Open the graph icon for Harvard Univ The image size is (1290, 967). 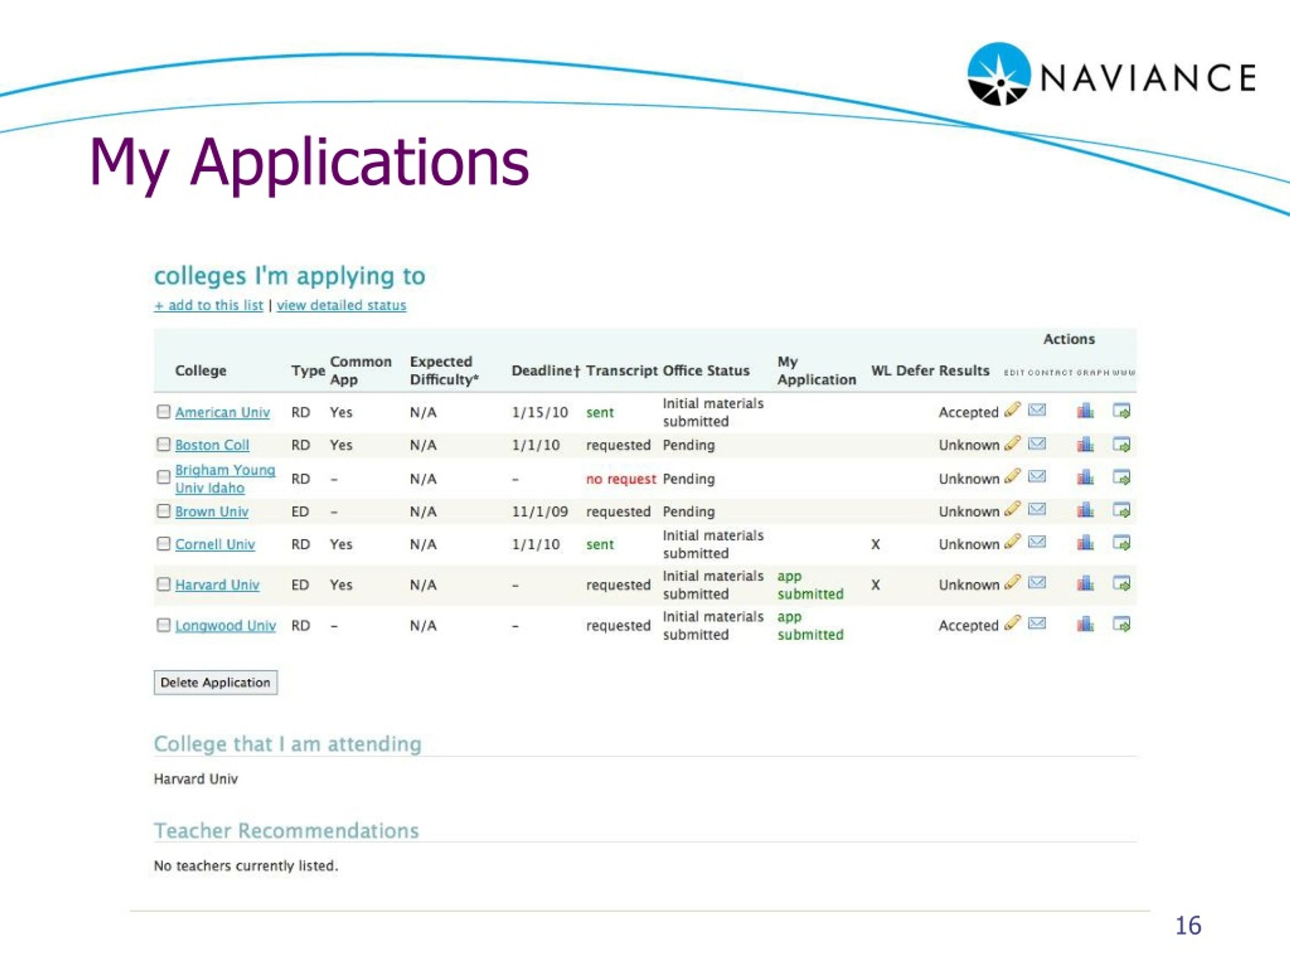[x=1085, y=583]
